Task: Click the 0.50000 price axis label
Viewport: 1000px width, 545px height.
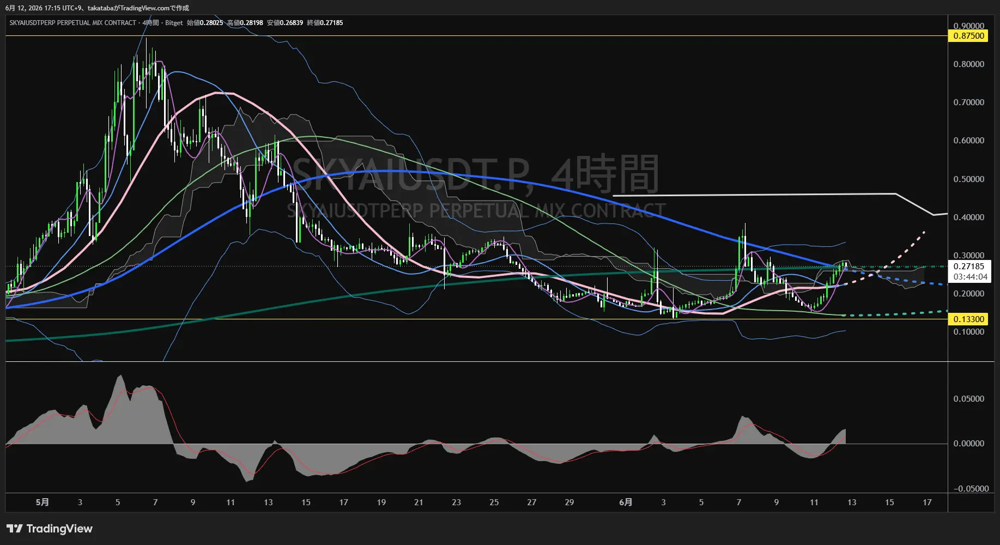Action: click(x=968, y=179)
